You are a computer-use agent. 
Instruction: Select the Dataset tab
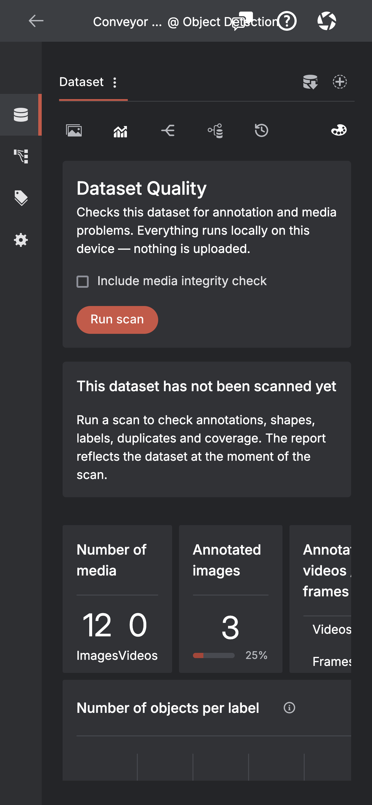click(81, 82)
